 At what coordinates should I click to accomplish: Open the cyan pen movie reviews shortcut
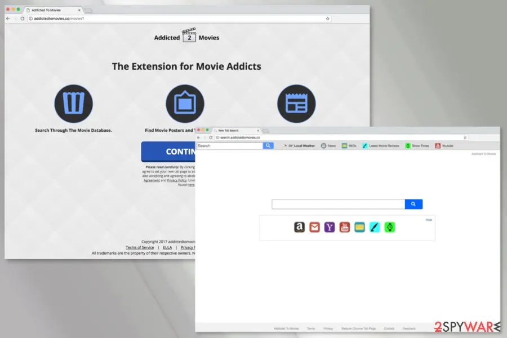pos(375,227)
